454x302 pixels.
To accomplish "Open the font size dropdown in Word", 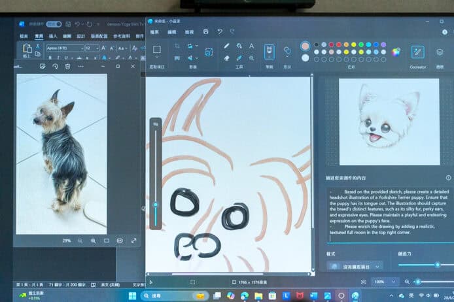I will [x=97, y=48].
